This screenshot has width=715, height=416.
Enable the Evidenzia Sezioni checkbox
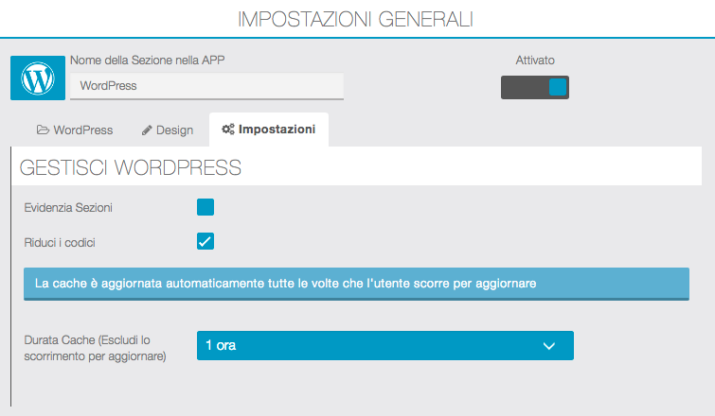(x=206, y=207)
